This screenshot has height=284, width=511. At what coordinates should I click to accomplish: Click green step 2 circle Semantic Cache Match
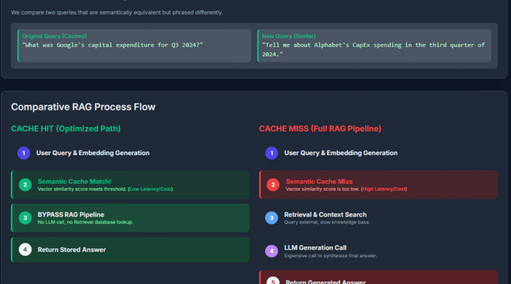pos(25,184)
